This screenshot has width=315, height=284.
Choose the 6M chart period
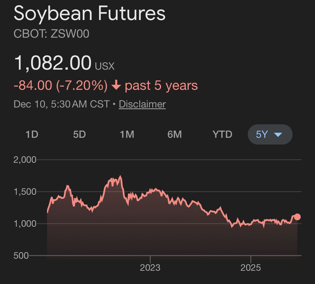[x=175, y=134]
